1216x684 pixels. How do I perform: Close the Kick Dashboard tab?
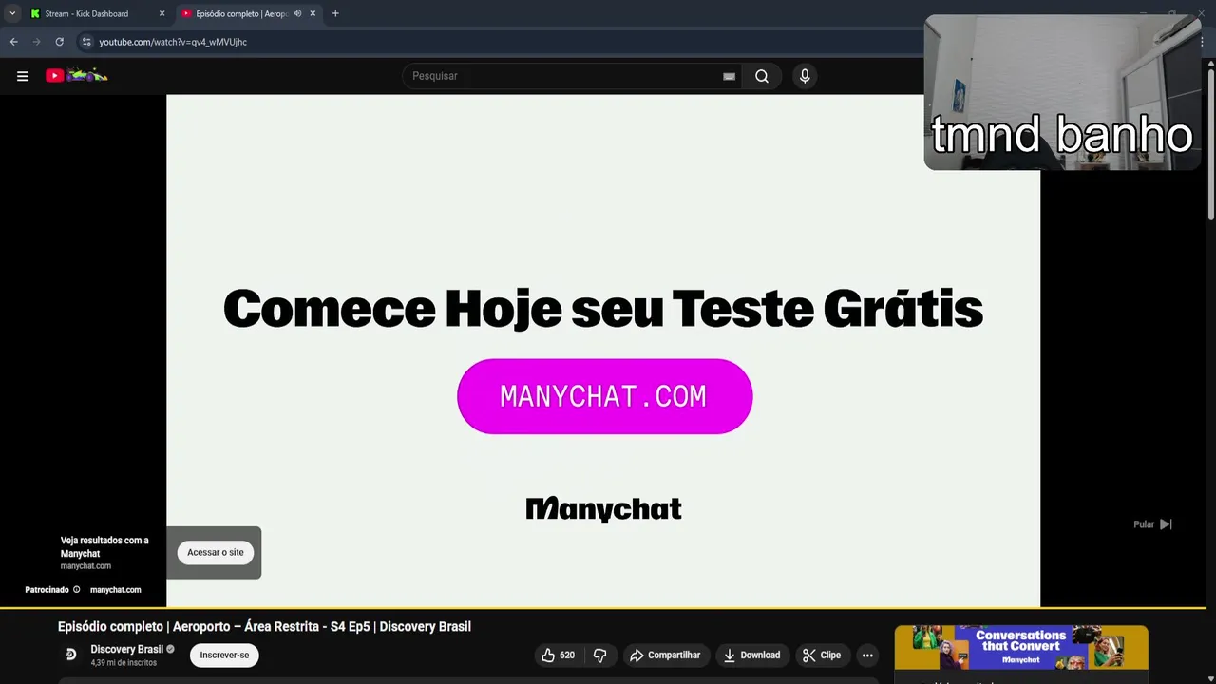click(161, 13)
